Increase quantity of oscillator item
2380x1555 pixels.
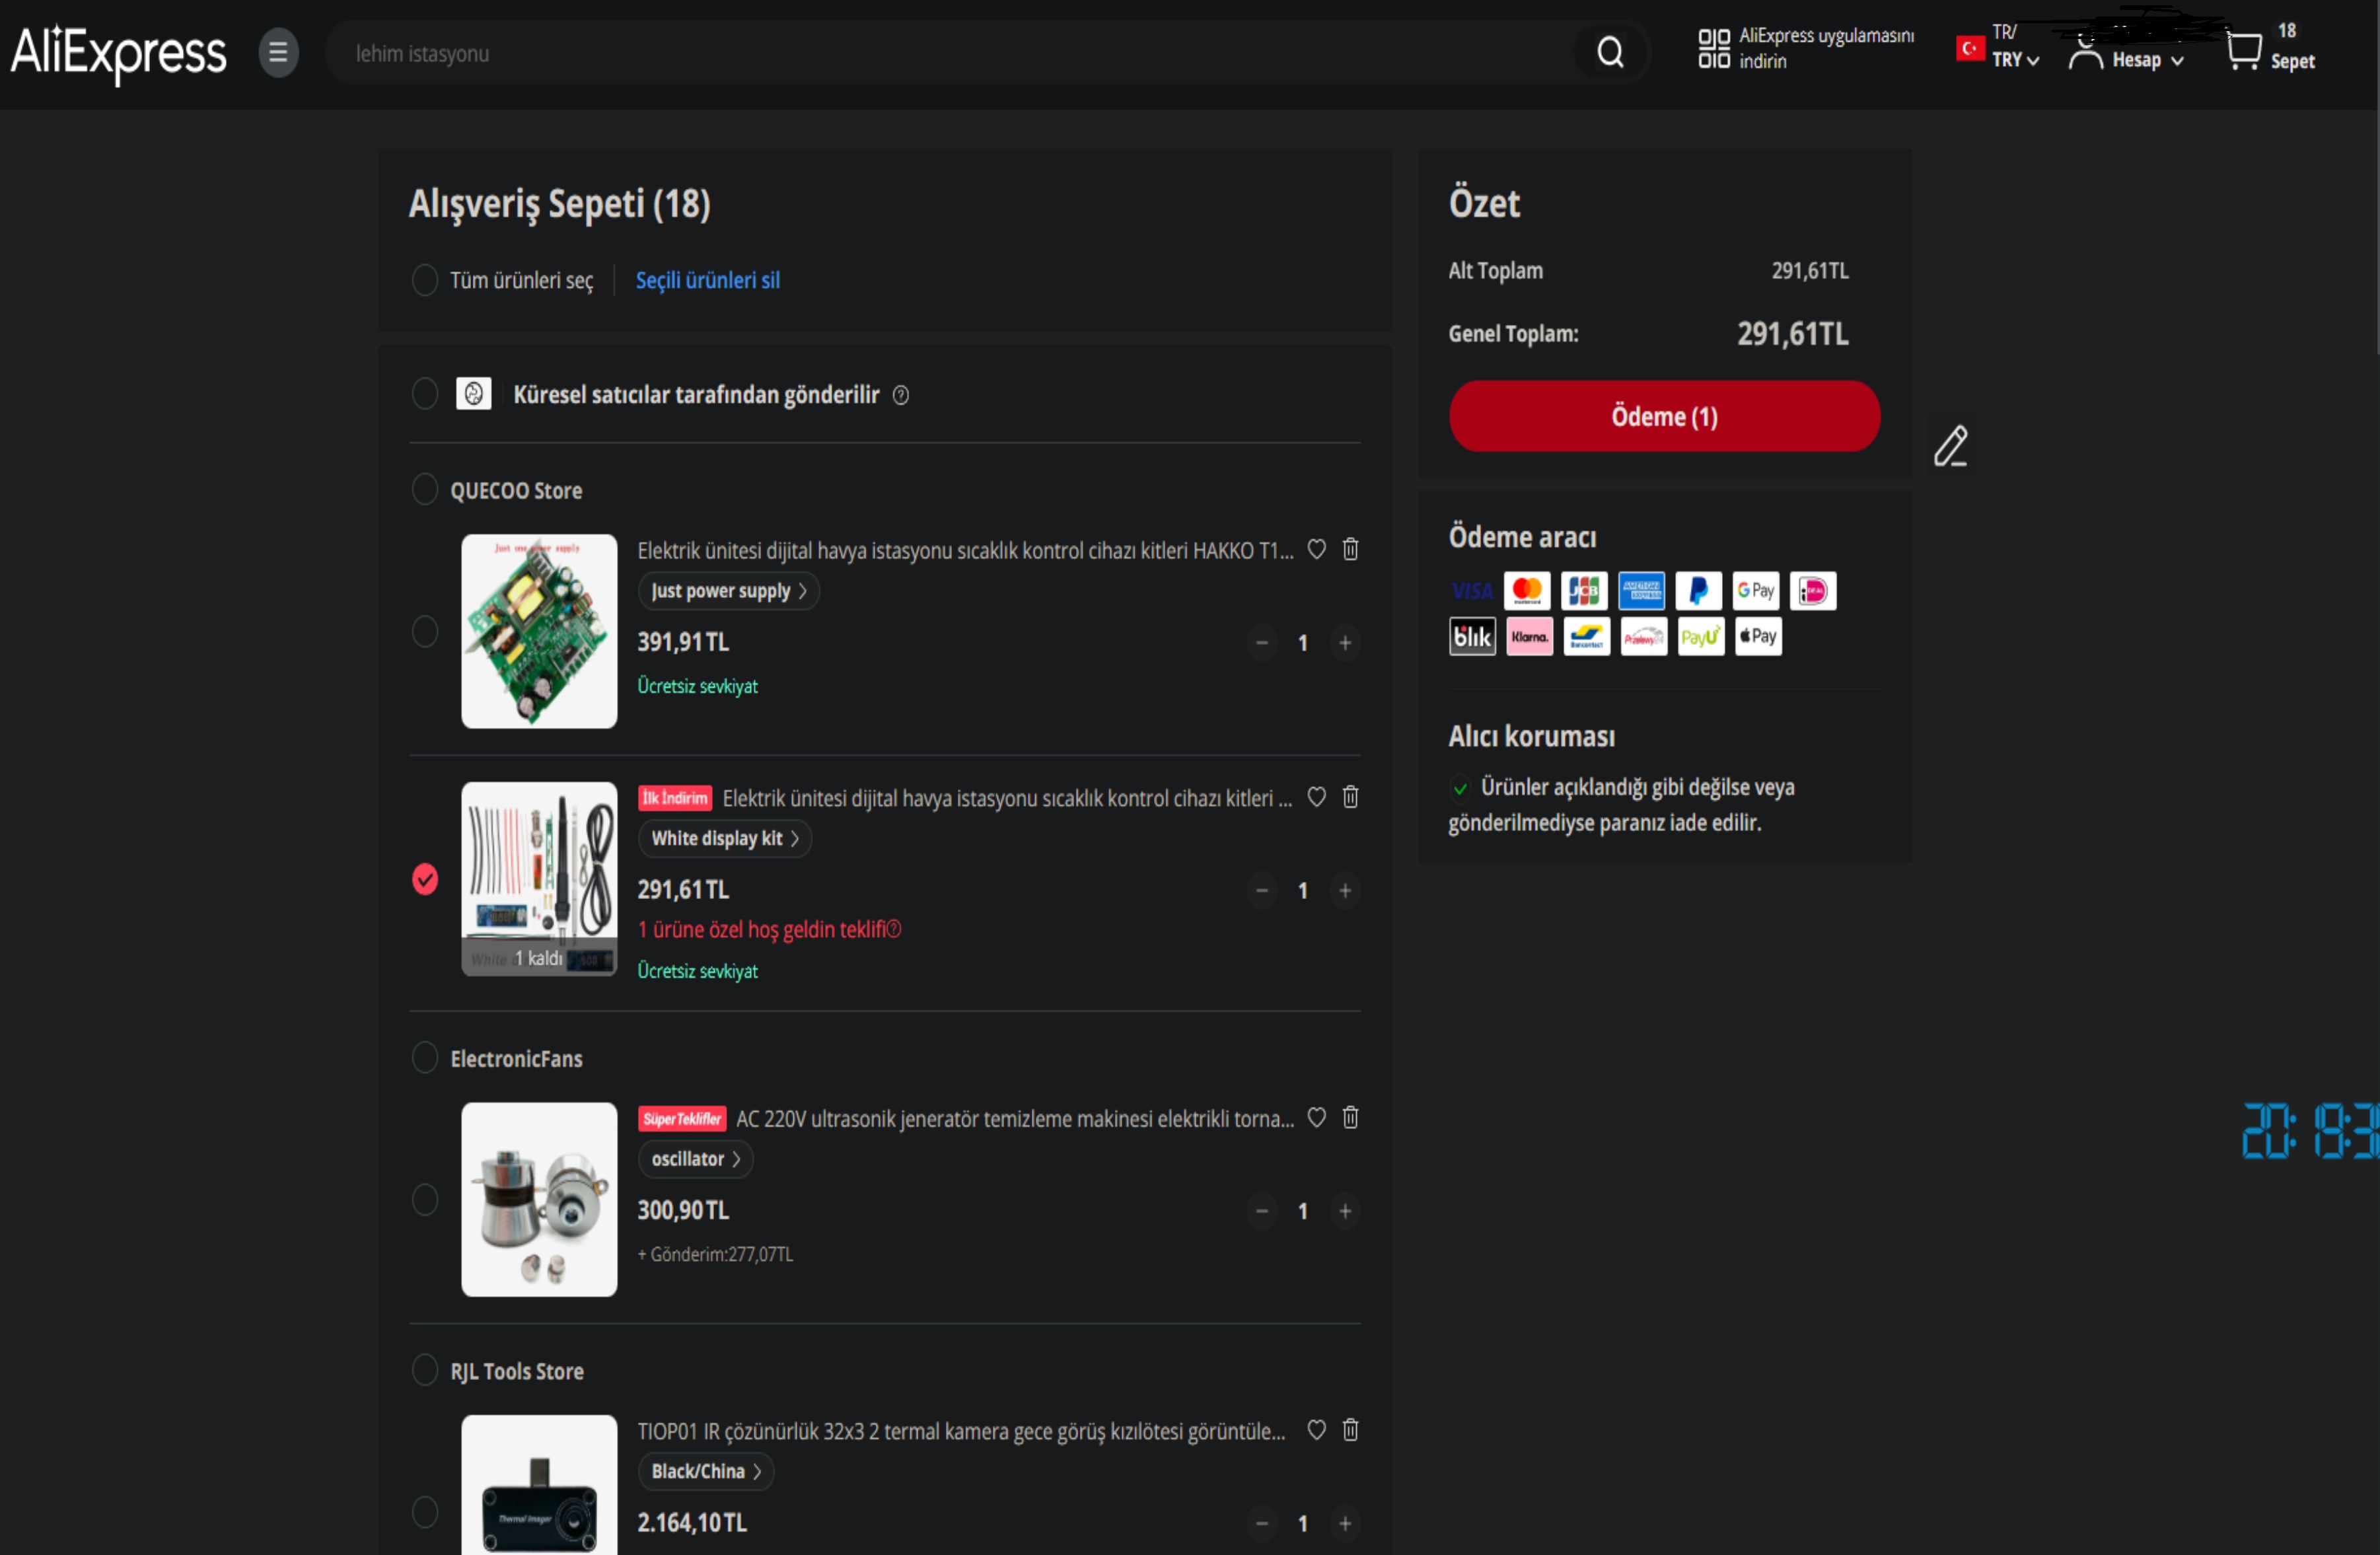pyautogui.click(x=1345, y=1211)
